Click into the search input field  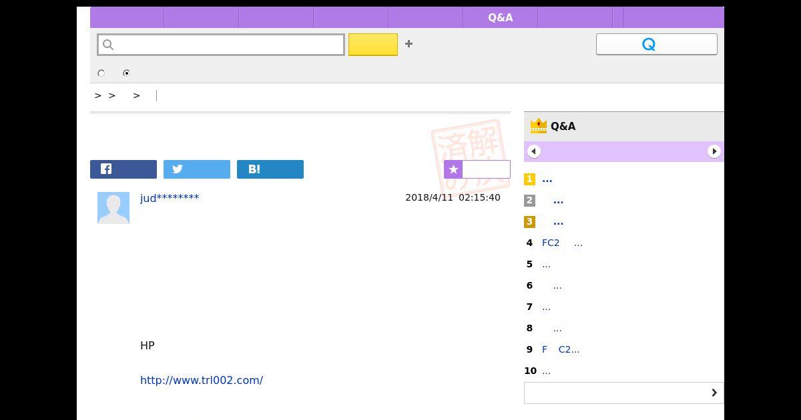(221, 45)
